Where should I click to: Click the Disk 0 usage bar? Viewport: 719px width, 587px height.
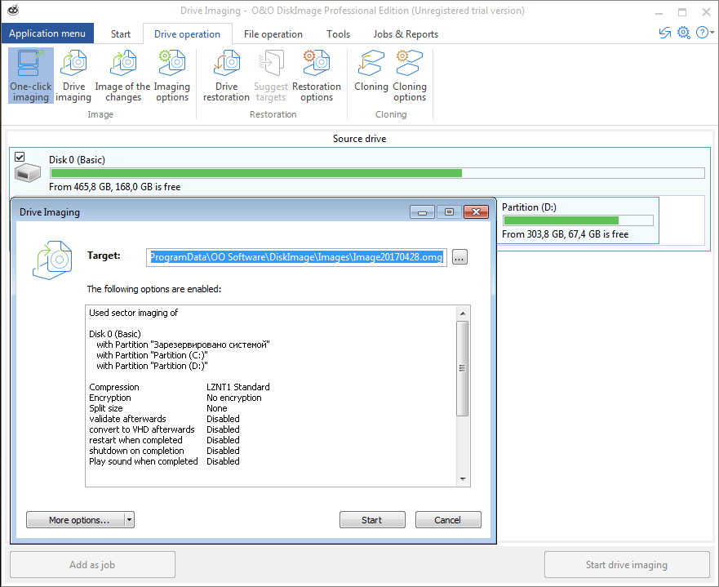click(x=377, y=173)
